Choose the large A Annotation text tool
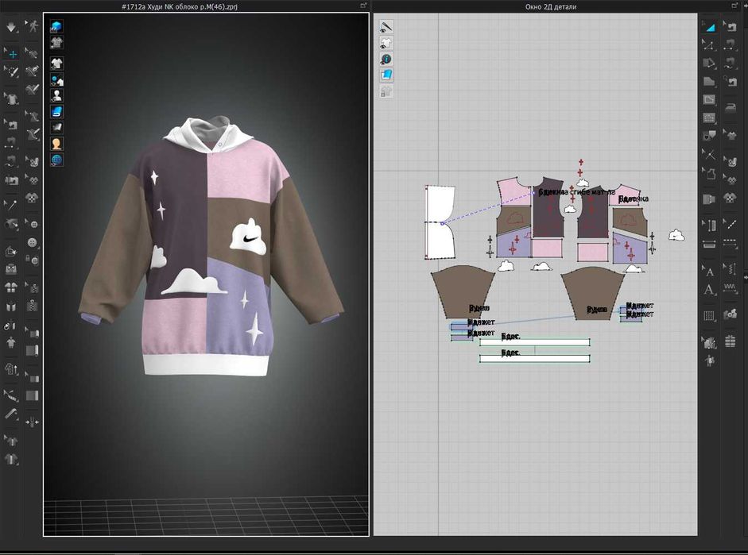The image size is (748, 555). [709, 289]
